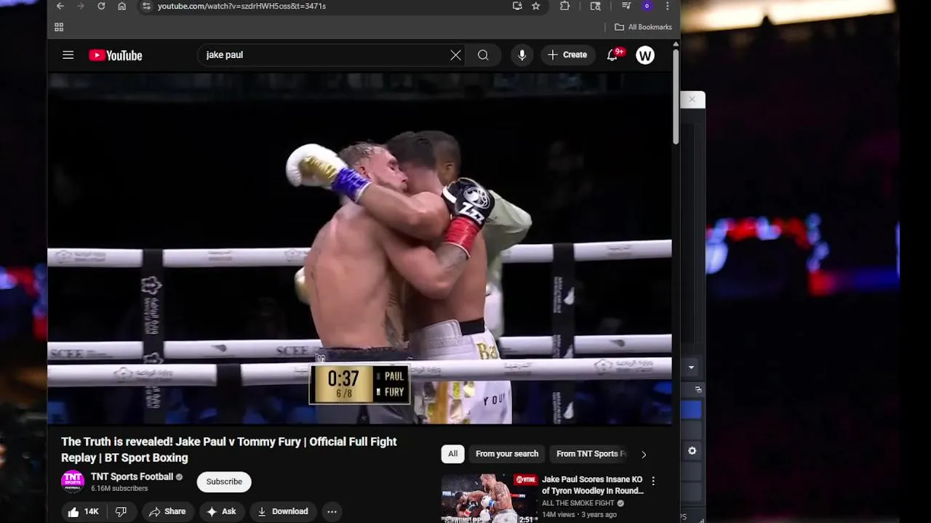
Task: Reload the YouTube page
Action: click(101, 6)
